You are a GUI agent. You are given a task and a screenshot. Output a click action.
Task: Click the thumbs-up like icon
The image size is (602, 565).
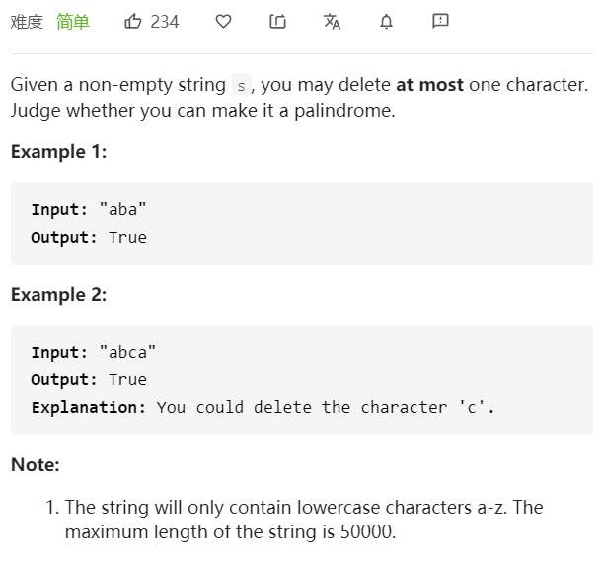tap(133, 21)
